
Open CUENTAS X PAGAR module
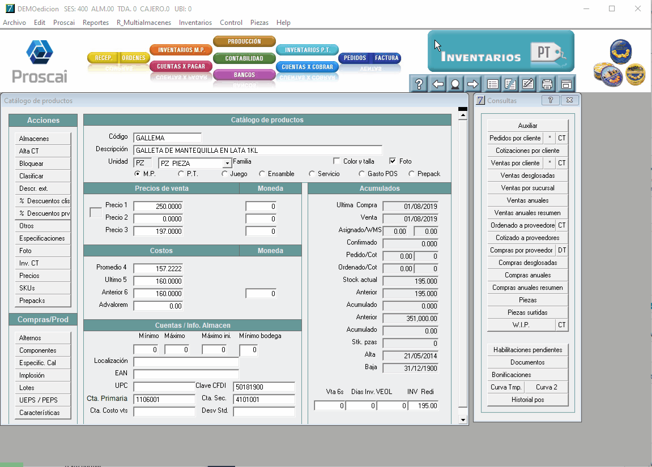[181, 66]
